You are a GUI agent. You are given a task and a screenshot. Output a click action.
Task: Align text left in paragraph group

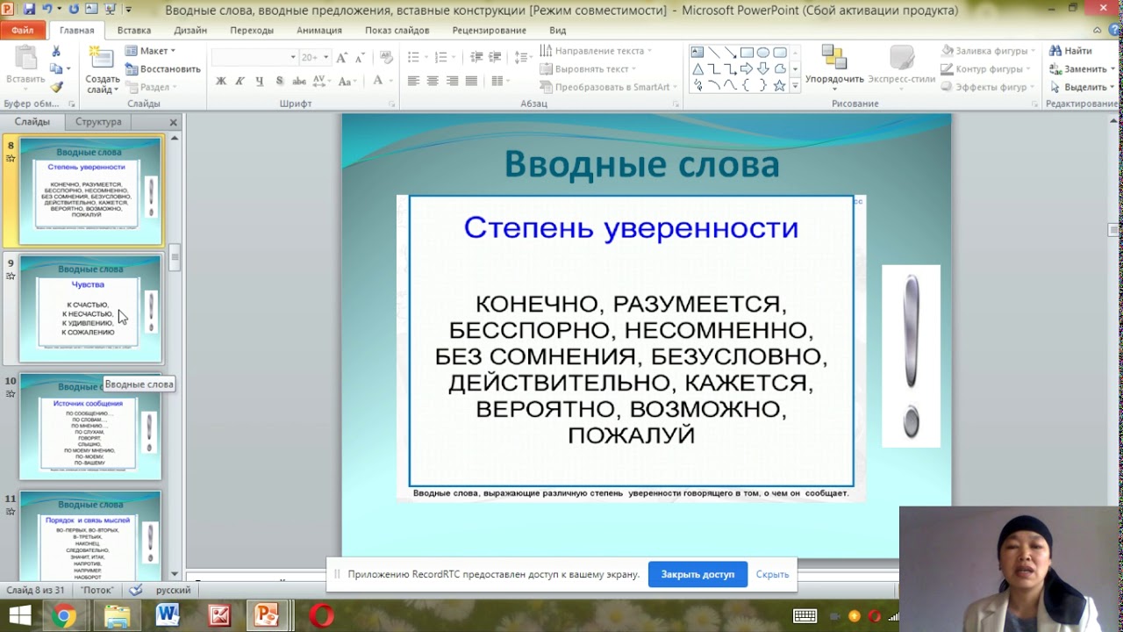coord(413,81)
